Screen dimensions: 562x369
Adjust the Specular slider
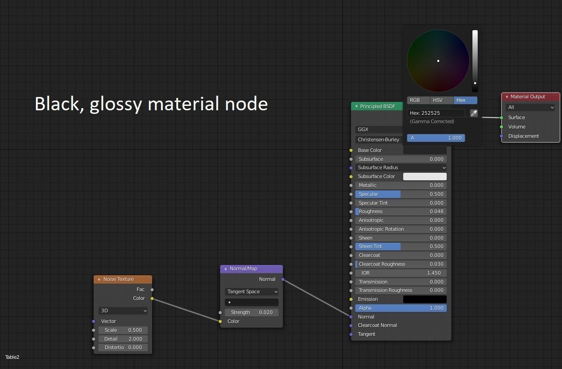(x=401, y=194)
